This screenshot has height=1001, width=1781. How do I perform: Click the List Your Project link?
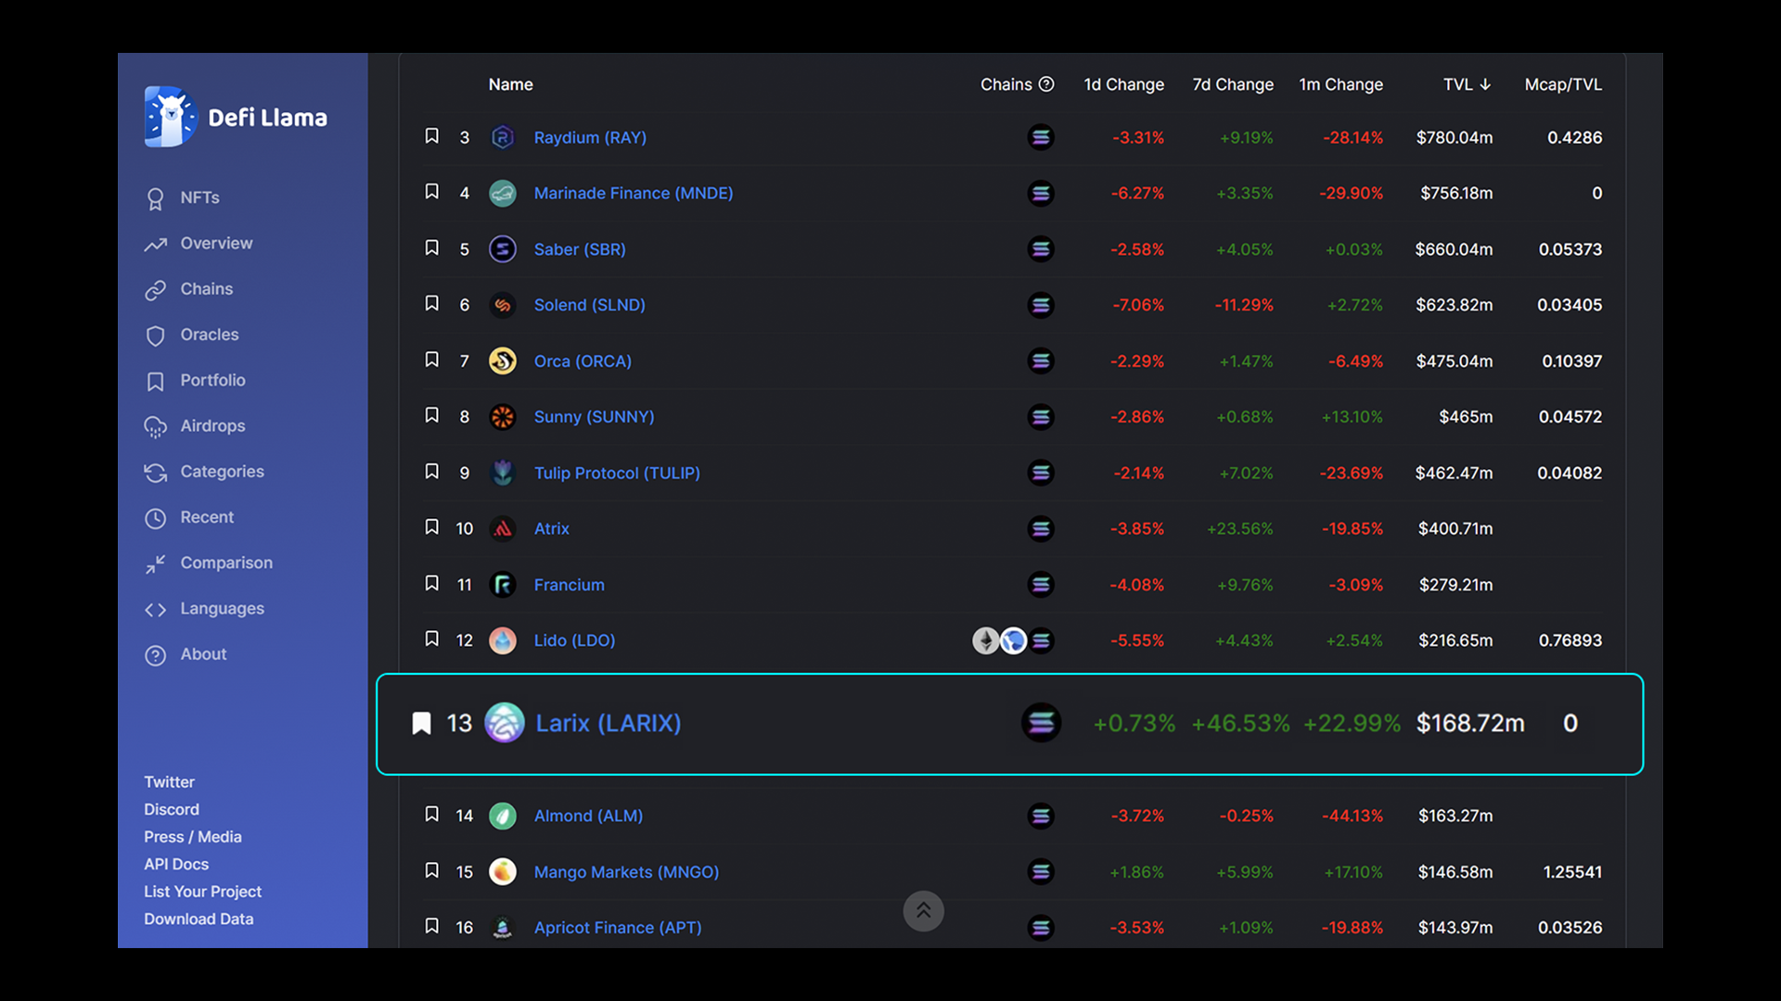[x=202, y=892]
